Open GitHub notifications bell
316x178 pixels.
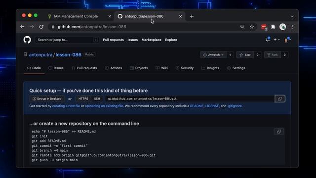tap(268, 40)
